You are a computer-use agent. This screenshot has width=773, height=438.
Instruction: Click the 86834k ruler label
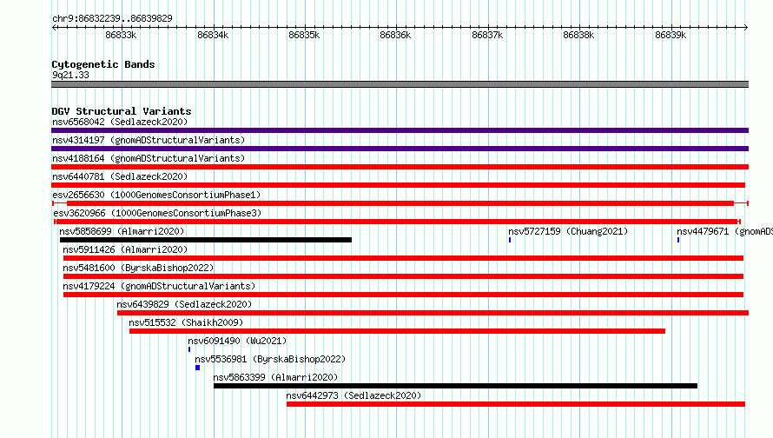213,35
